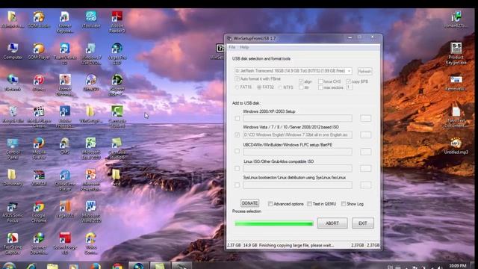
Task: Open Internet Explorer from the taskbar
Action: tap(31, 266)
